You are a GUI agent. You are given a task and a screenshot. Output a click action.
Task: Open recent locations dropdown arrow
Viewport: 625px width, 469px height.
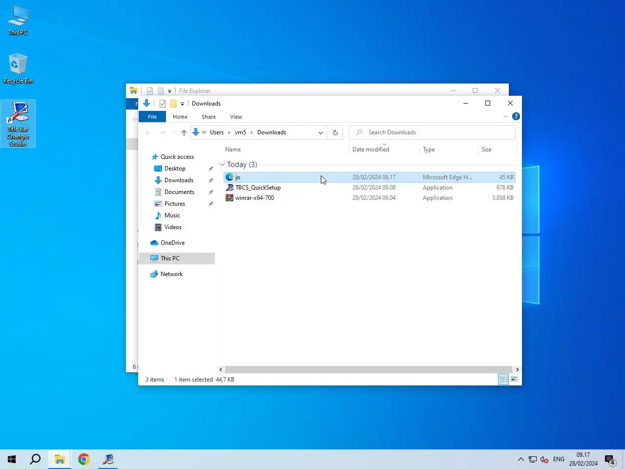[x=174, y=132]
